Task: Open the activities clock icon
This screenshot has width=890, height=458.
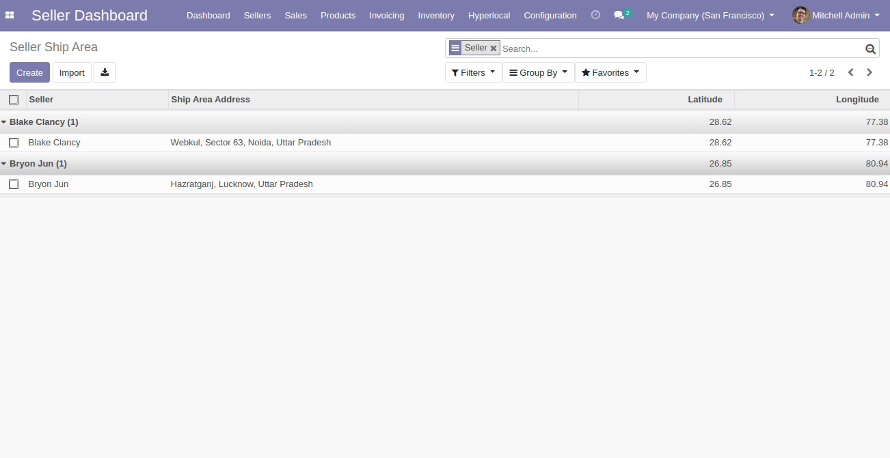Action: coord(595,14)
